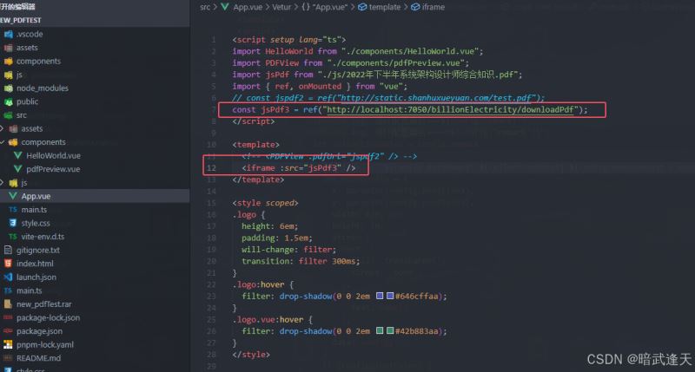Screen dimensions: 695x372
Task: Click the './components/HelloWorld.vue' import path
Action: coord(410,51)
